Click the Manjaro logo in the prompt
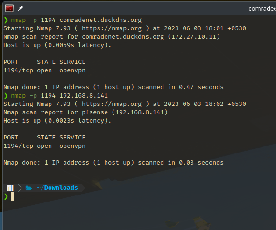276x230 pixels. (10, 188)
